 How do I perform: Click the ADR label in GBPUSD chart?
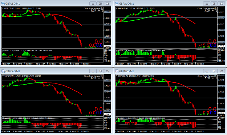(x=97, y=11)
